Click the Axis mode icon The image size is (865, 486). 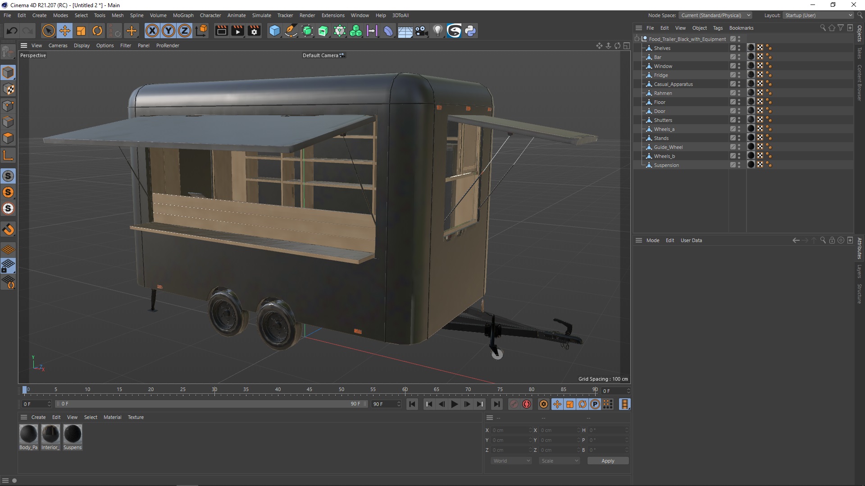click(x=8, y=156)
